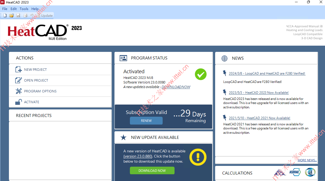Screen dimensions: 325x181
Task: Open the version 23.0.880 link
Action: 138,156
